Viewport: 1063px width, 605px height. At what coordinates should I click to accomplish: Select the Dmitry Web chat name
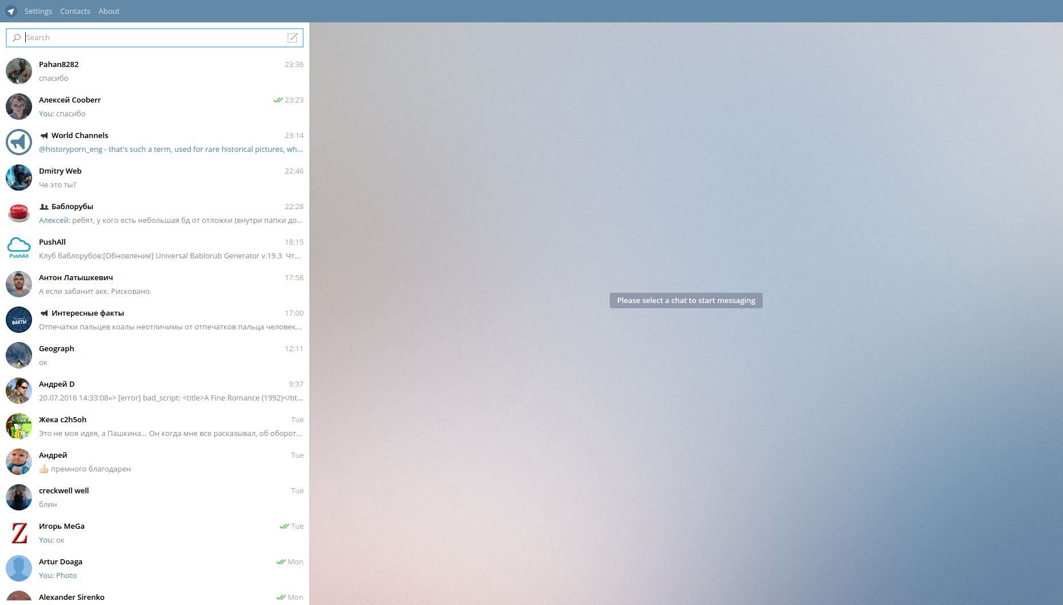pos(60,171)
